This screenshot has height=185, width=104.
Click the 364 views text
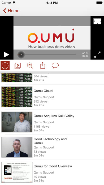(41, 76)
